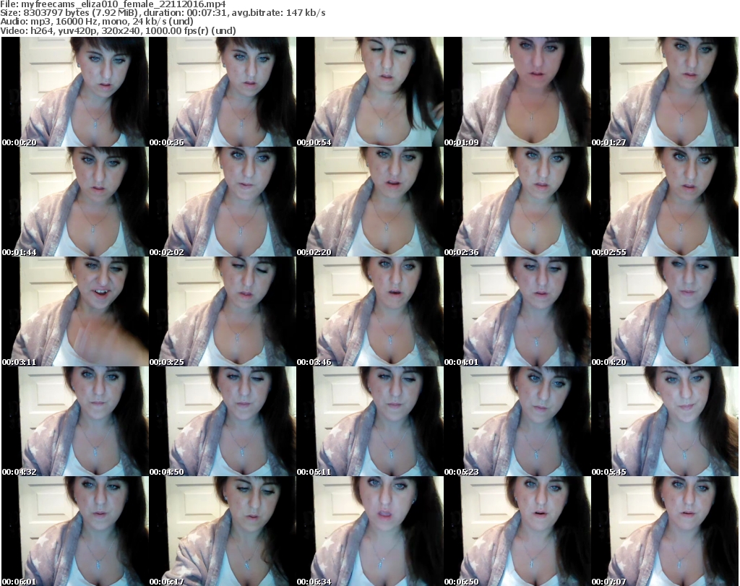740x586 pixels.
Task: Choose the frame marked 00:05:45
Action: tap(665, 421)
